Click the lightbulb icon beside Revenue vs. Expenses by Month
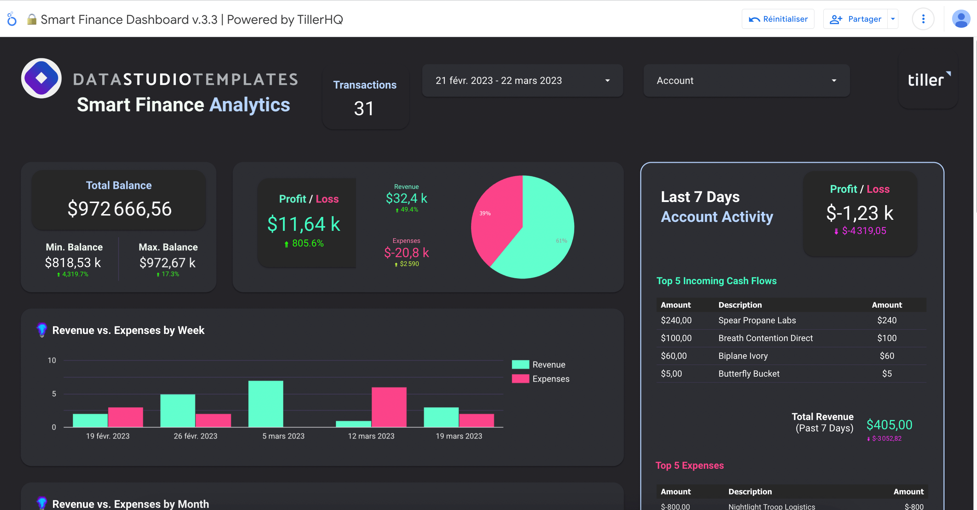Viewport: 977px width, 510px height. point(42,503)
